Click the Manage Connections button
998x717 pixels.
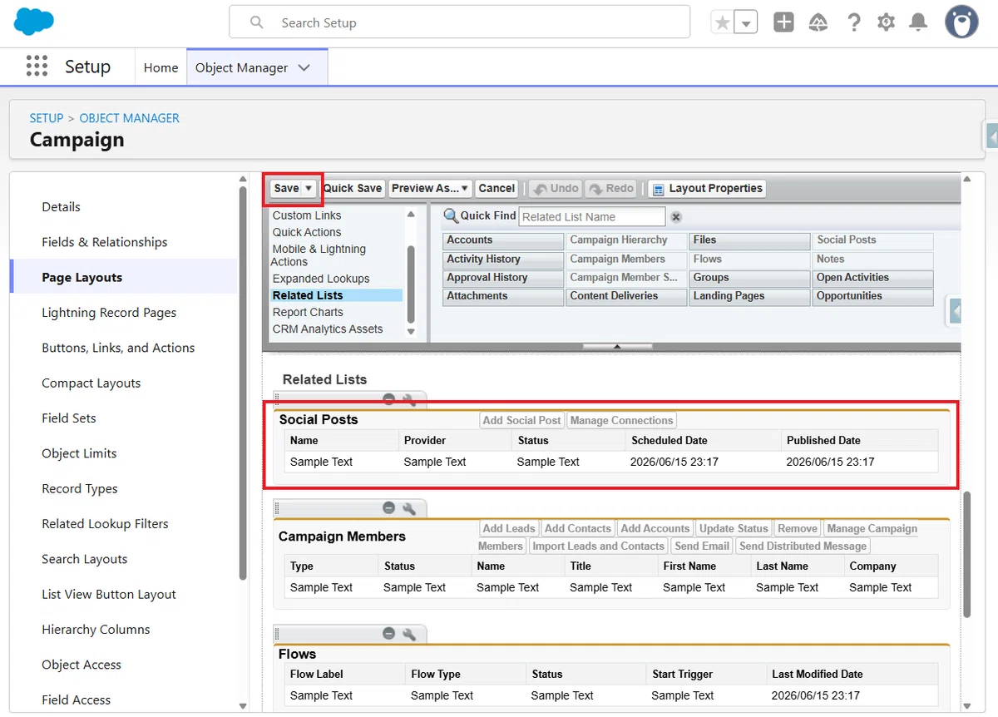coord(621,420)
